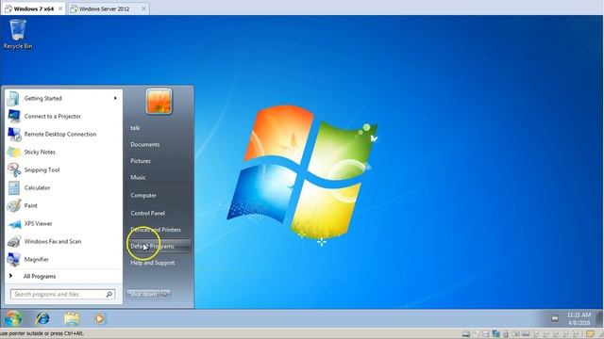This screenshot has height=339, width=604.
Task: Open Getting Started from Start menu
Action: pyautogui.click(x=63, y=98)
